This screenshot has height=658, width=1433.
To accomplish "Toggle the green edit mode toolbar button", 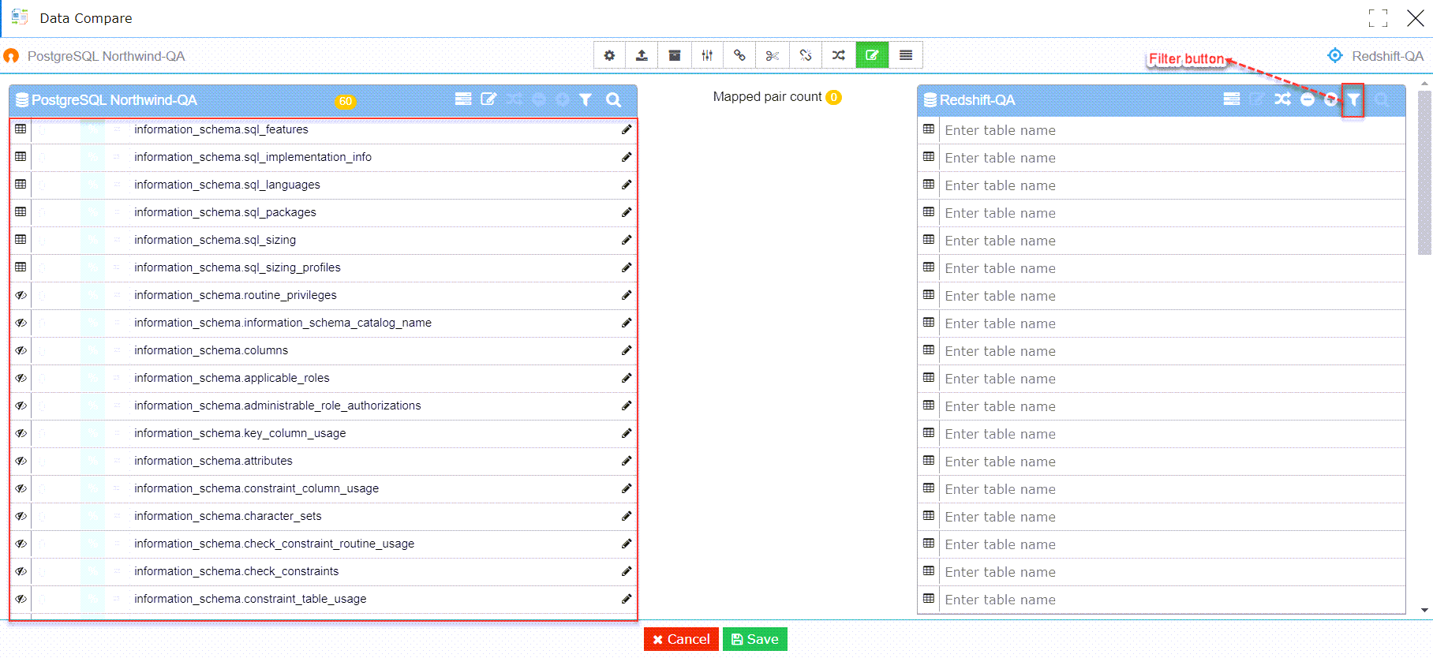I will click(x=872, y=55).
